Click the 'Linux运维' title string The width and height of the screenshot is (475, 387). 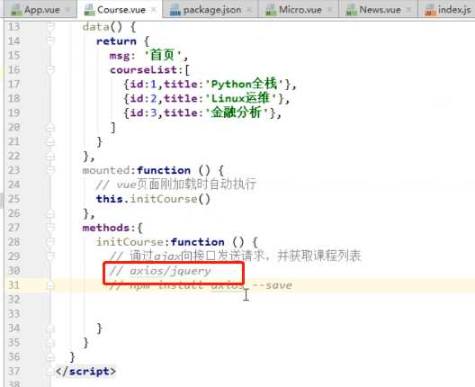(x=242, y=98)
